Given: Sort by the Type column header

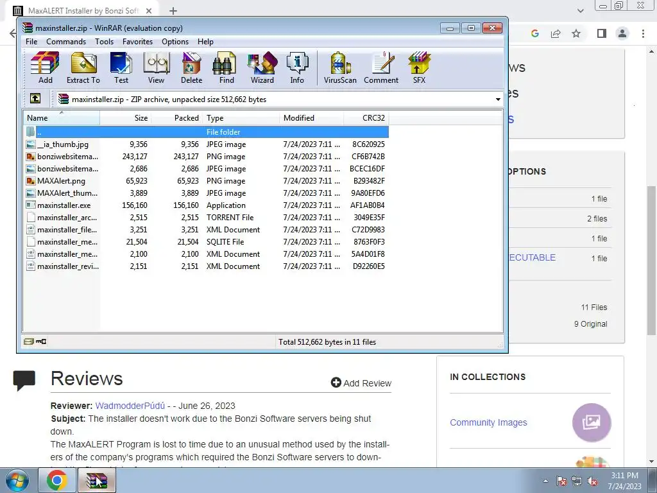Looking at the screenshot, I should 241,118.
